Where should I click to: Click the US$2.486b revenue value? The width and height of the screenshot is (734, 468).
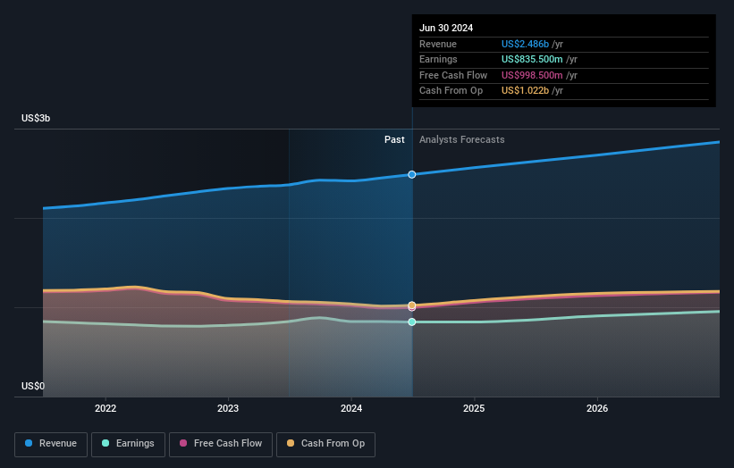[525, 44]
